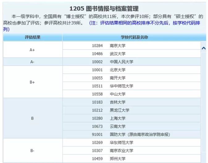The width and height of the screenshot is (208, 163).
Task: Click the A+ rating cell
Action: 32,50
